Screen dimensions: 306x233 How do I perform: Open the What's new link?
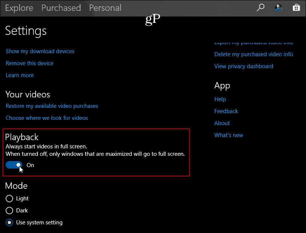pyautogui.click(x=229, y=135)
